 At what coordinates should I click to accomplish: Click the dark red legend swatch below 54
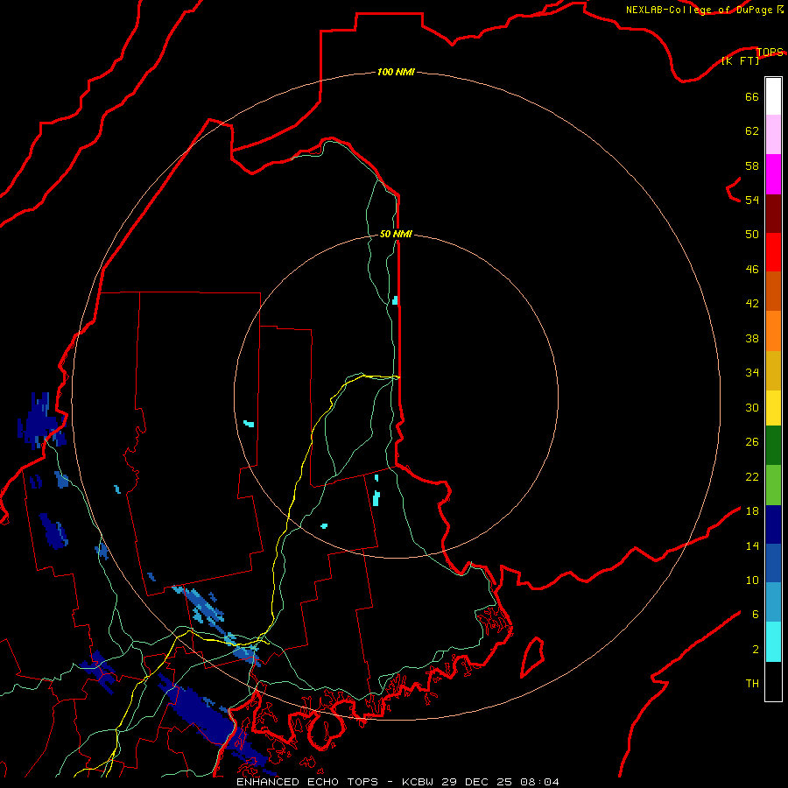(x=773, y=214)
